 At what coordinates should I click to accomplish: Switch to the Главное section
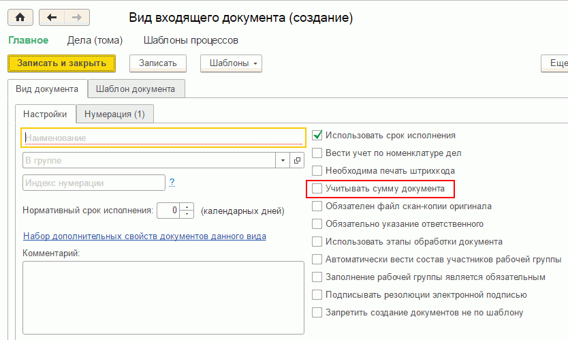click(x=28, y=40)
